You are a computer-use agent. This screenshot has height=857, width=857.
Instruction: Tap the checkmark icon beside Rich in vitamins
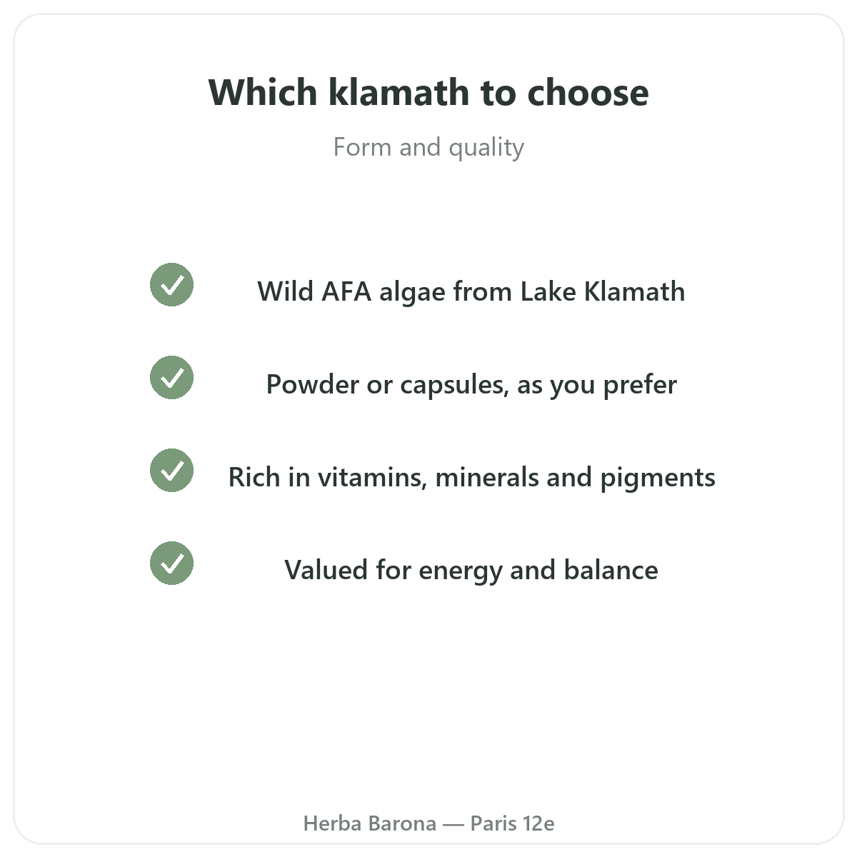point(171,471)
